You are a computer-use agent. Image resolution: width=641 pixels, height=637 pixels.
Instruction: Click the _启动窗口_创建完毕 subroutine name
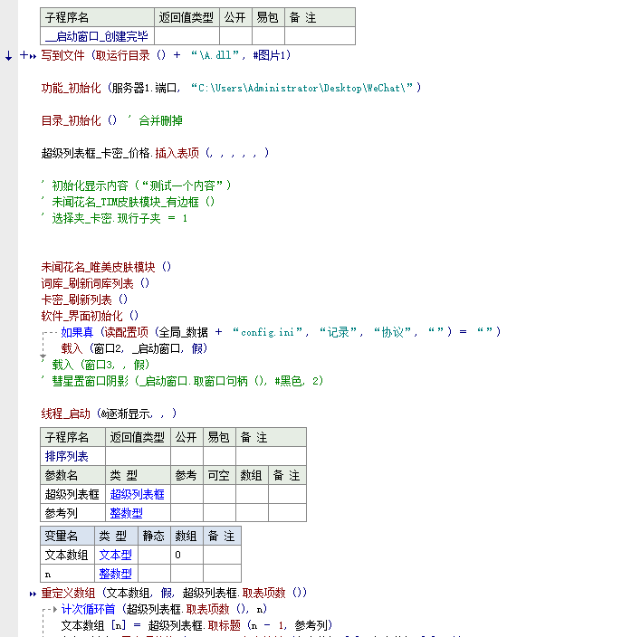pos(98,36)
